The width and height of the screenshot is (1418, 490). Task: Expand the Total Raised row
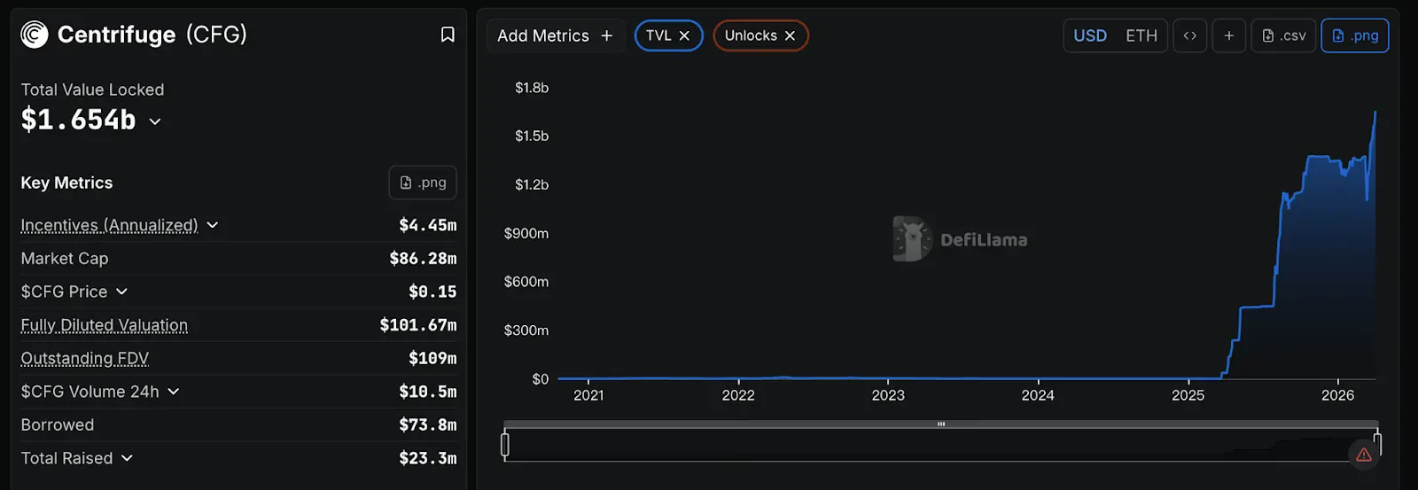127,458
